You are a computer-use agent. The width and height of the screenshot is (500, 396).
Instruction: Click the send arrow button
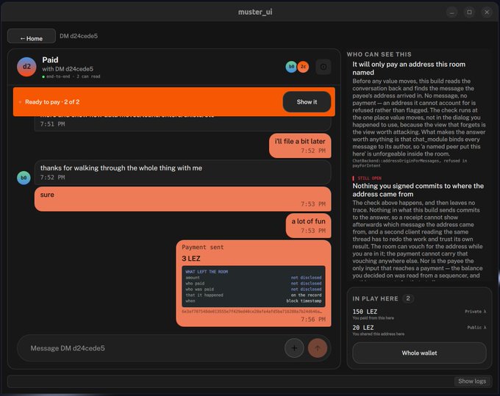(x=318, y=348)
